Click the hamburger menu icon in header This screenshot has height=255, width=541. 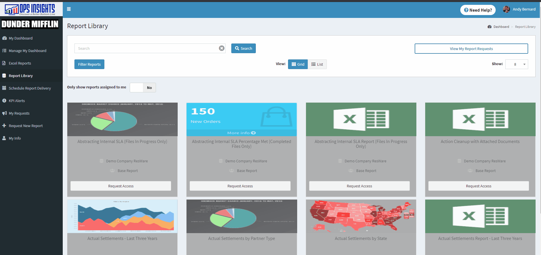69,9
